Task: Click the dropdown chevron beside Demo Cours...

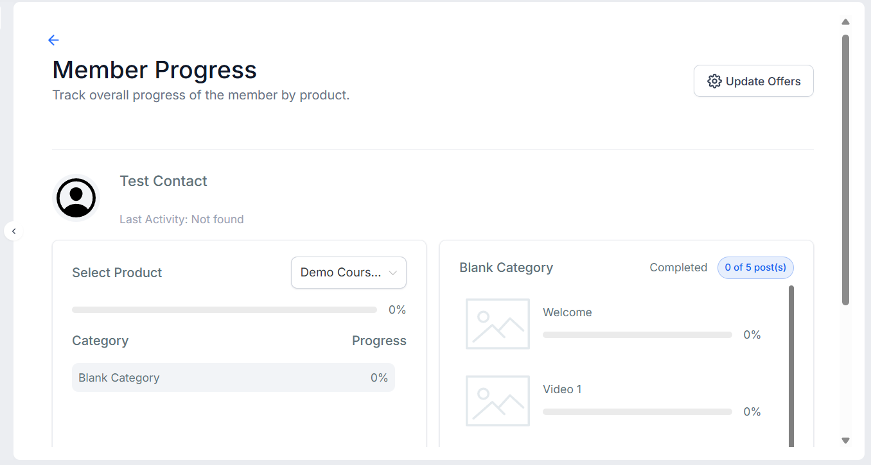Action: tap(393, 273)
